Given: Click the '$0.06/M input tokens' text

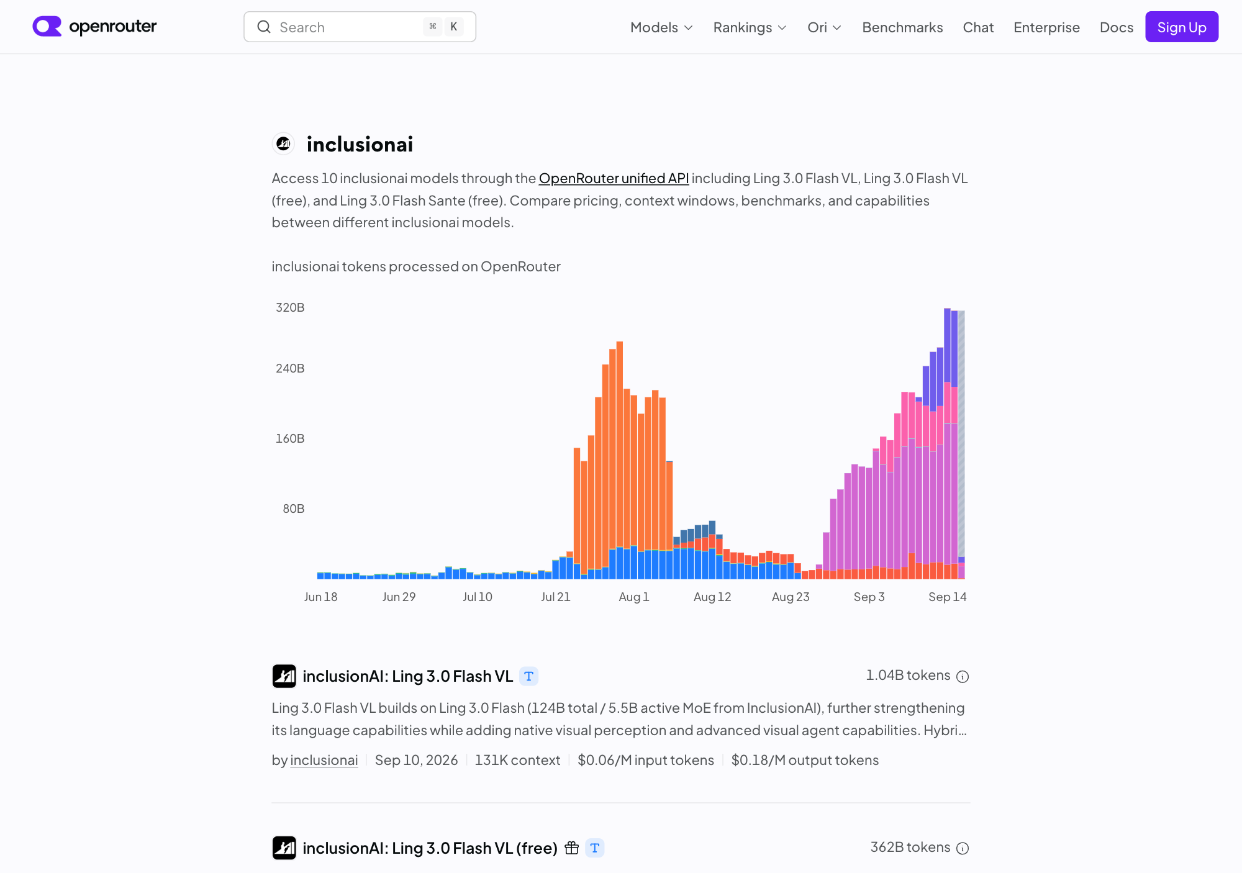Looking at the screenshot, I should (646, 761).
